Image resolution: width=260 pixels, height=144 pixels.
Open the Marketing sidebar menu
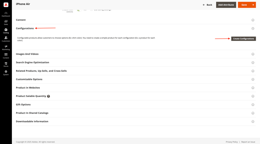pos(6,48)
